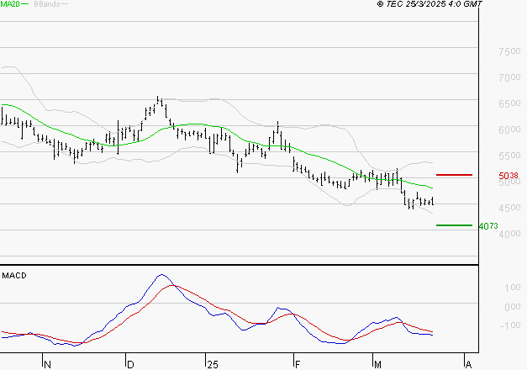The width and height of the screenshot is (527, 370).
Task: Click the D month marker on time axis
Action: coord(130,365)
